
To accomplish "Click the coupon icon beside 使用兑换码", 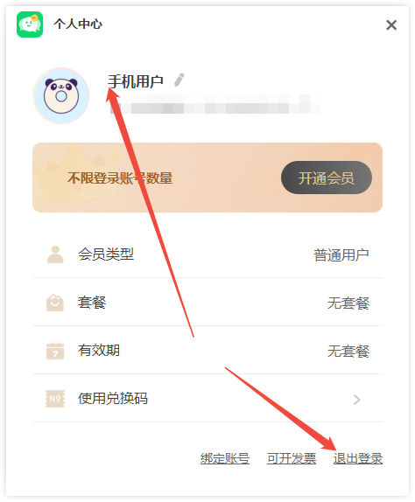I will pyautogui.click(x=55, y=399).
